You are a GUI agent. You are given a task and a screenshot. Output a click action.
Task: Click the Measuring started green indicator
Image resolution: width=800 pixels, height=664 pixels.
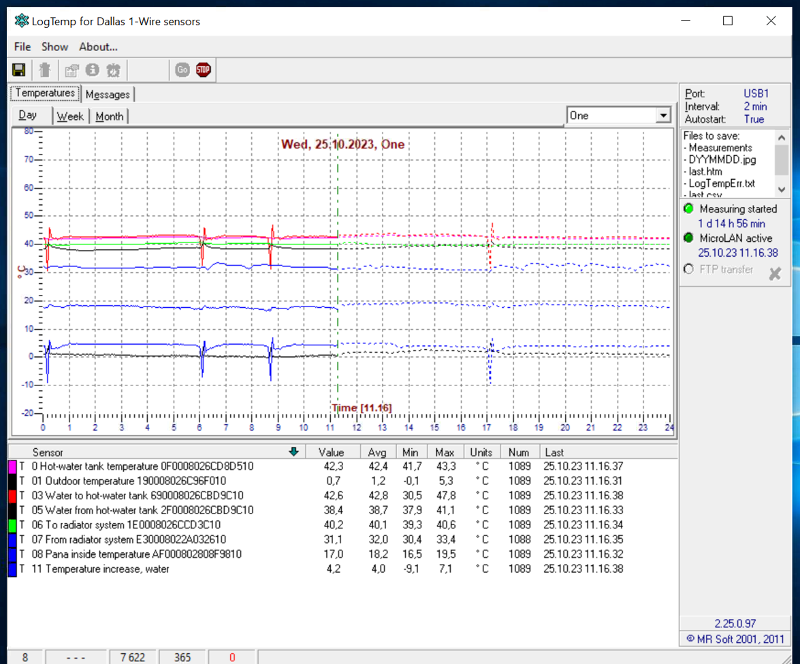(x=689, y=209)
